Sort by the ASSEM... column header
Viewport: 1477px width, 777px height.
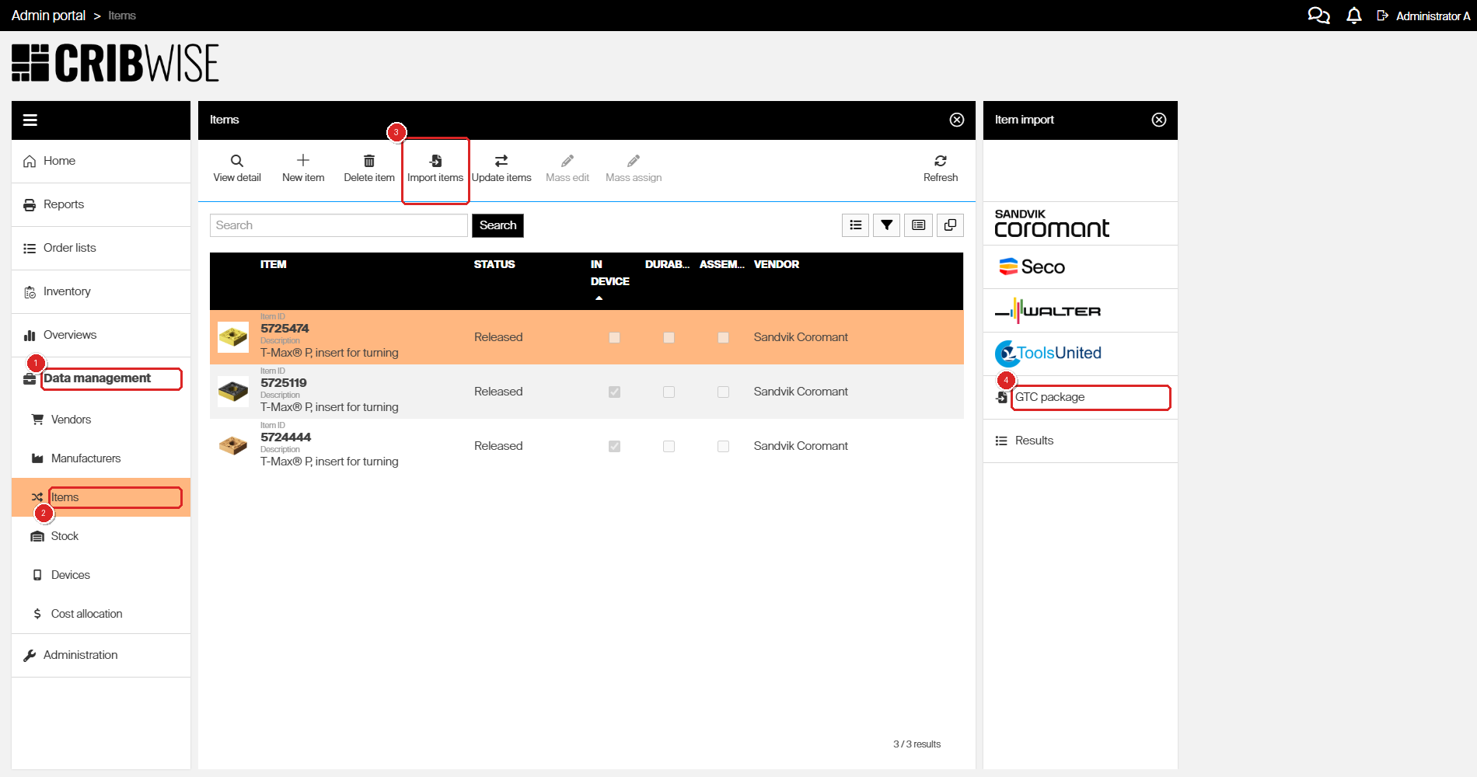[722, 264]
